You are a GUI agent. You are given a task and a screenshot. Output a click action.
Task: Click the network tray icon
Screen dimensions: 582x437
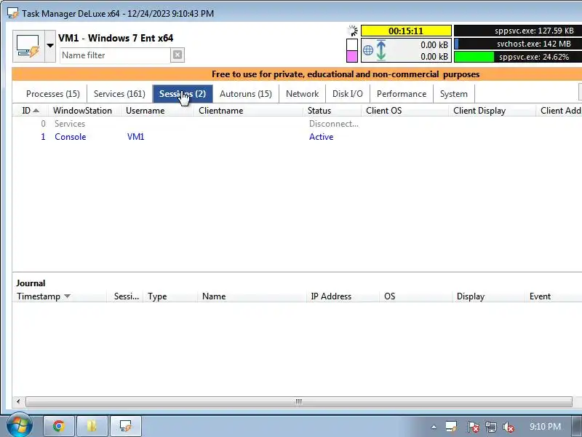490,427
